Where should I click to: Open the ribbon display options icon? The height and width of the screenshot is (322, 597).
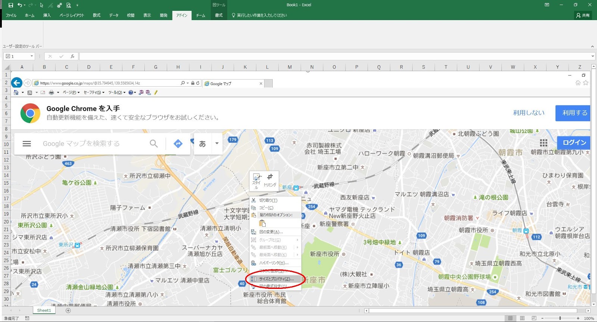pyautogui.click(x=547, y=5)
